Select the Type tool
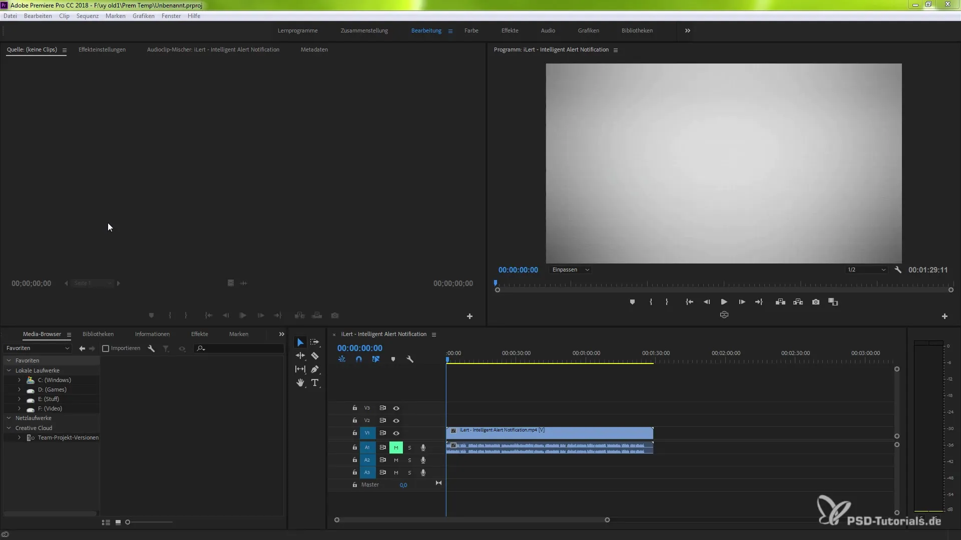 (x=314, y=383)
